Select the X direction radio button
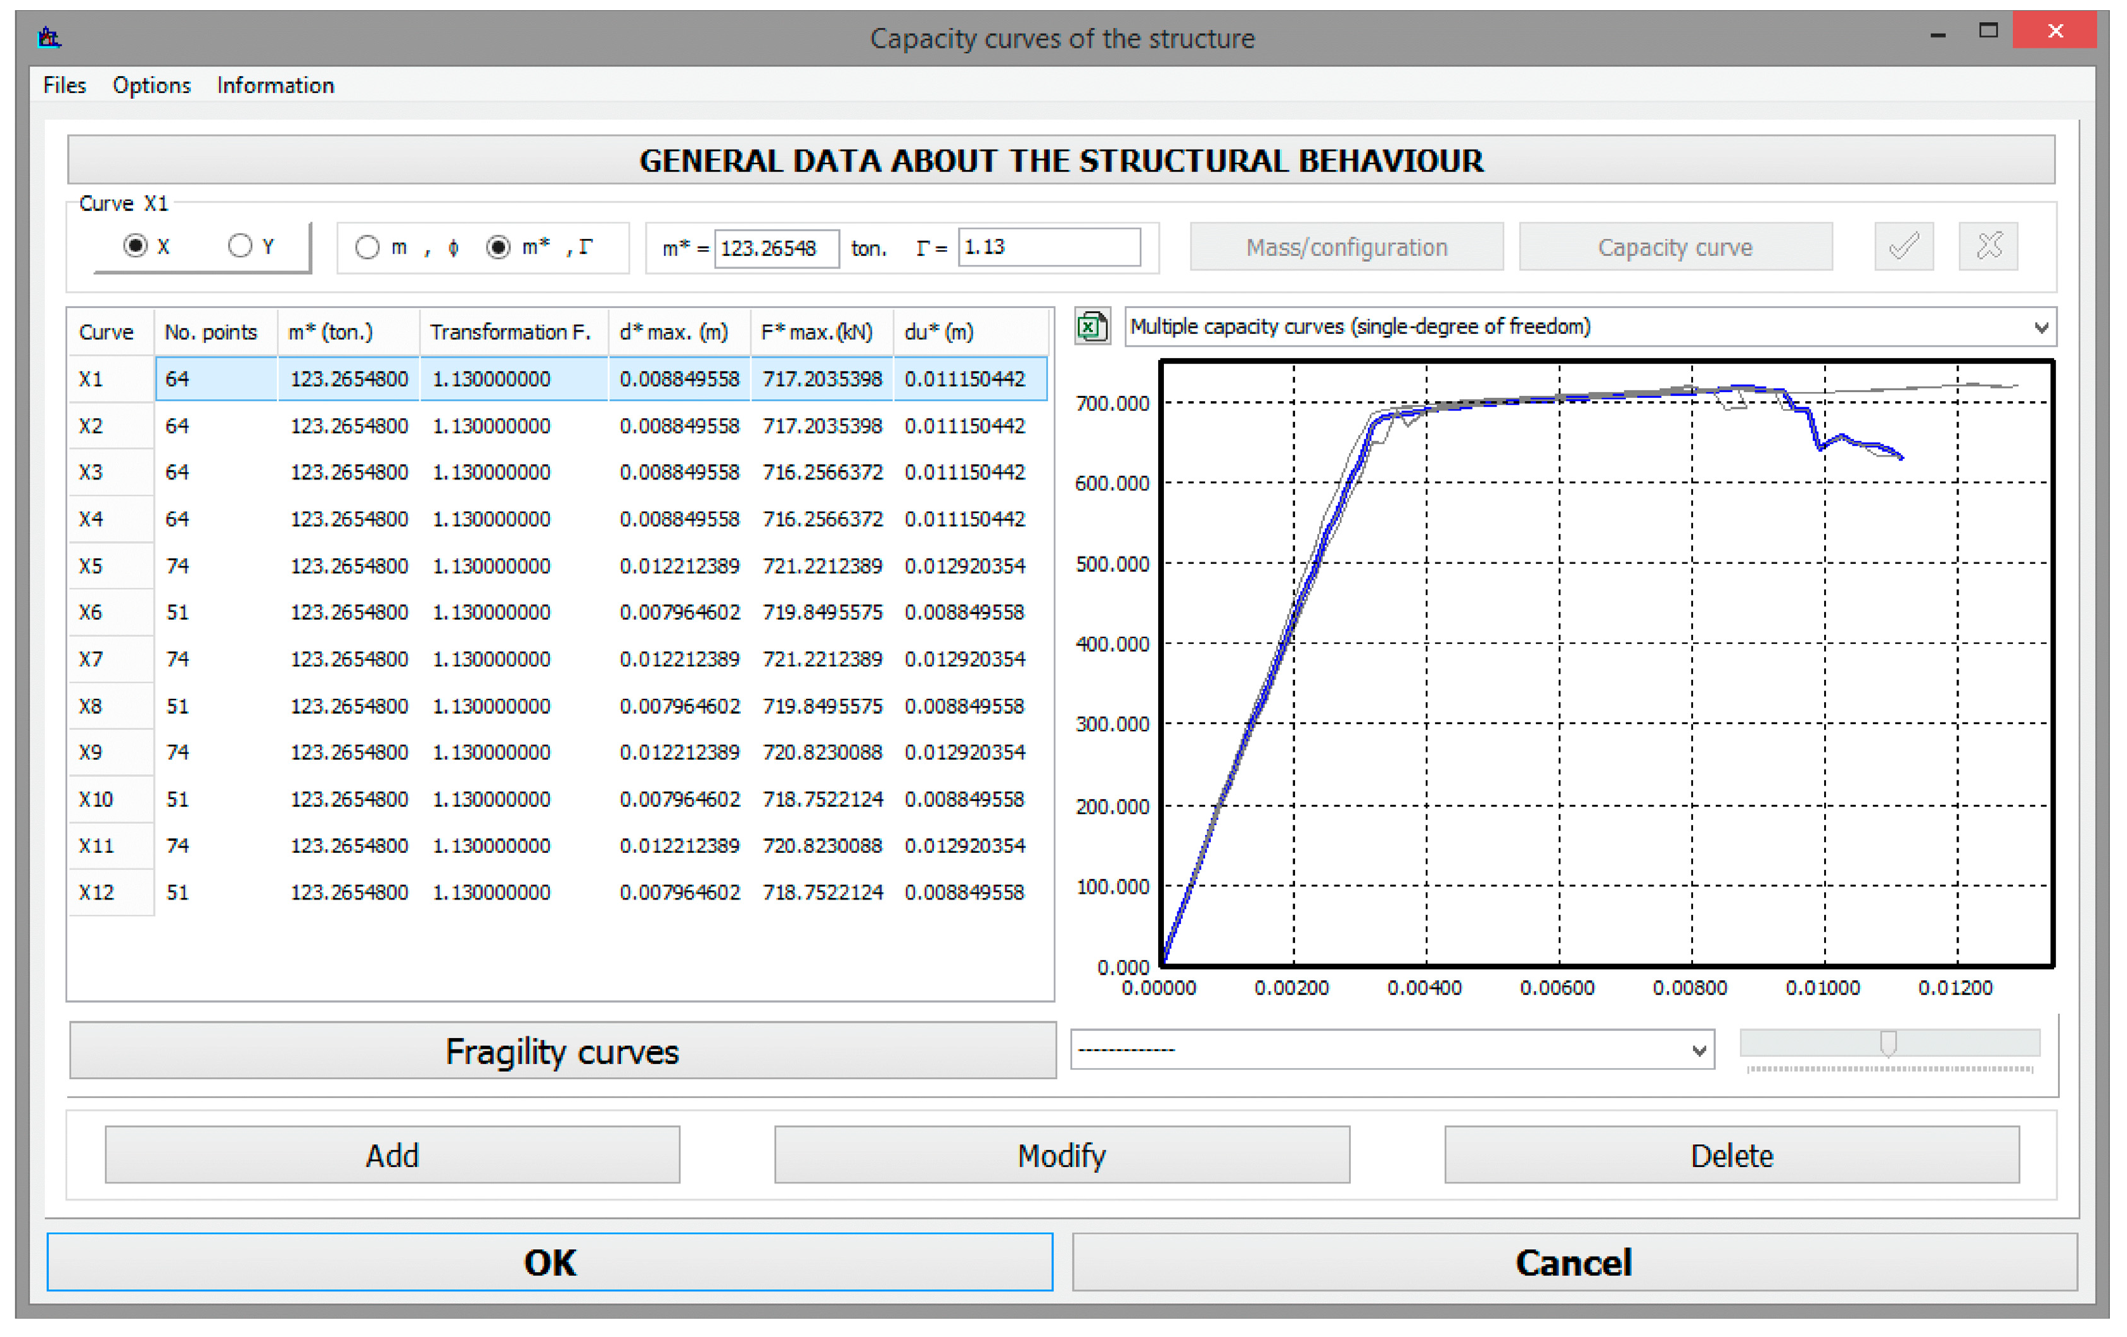 pyautogui.click(x=135, y=246)
